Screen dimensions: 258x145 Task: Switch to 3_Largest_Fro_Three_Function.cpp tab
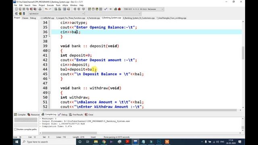click(71, 18)
